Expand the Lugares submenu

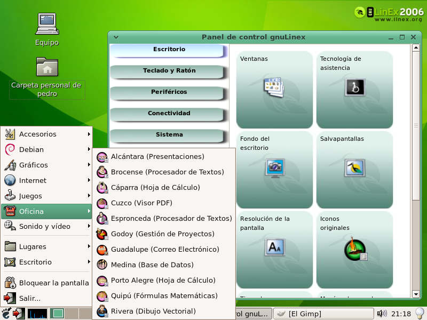click(46, 246)
